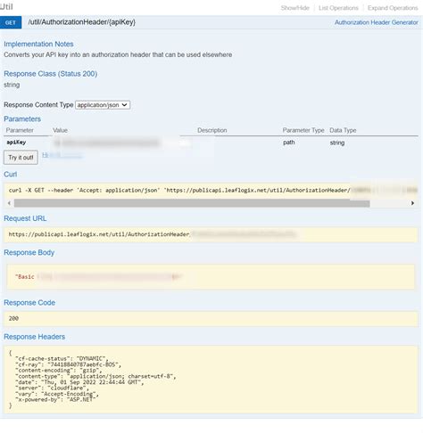Click the Curl heading
Screen dimensions: 423x433
click(x=11, y=175)
